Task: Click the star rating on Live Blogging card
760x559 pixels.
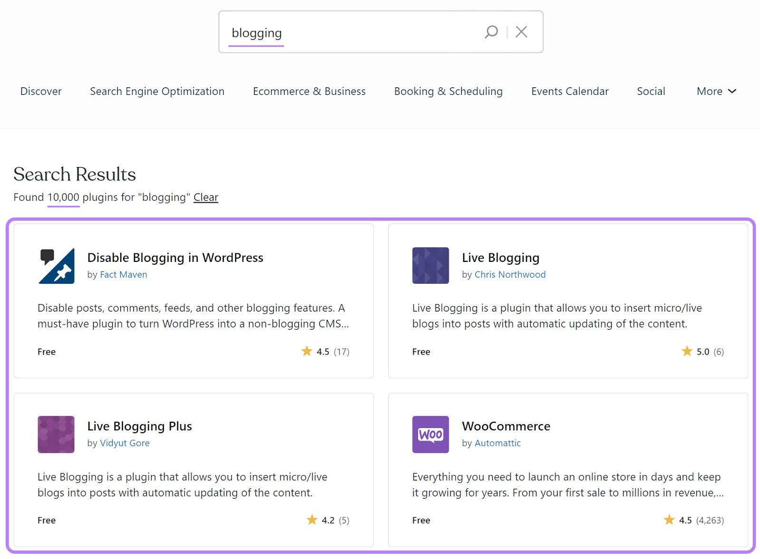Action: [687, 351]
